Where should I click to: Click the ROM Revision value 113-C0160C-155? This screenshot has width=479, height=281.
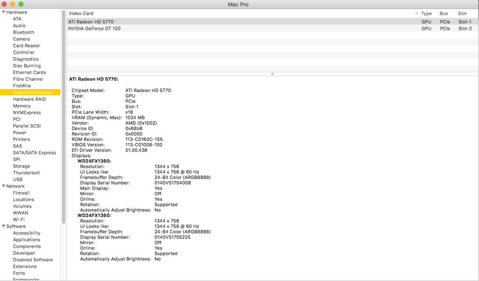pos(144,139)
